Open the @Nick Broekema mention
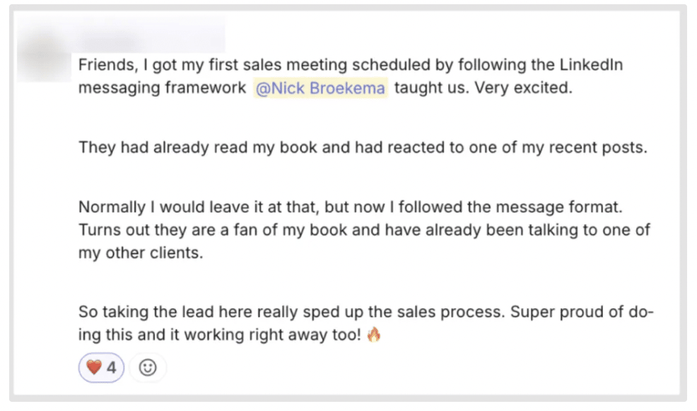697x411 pixels. coord(320,89)
